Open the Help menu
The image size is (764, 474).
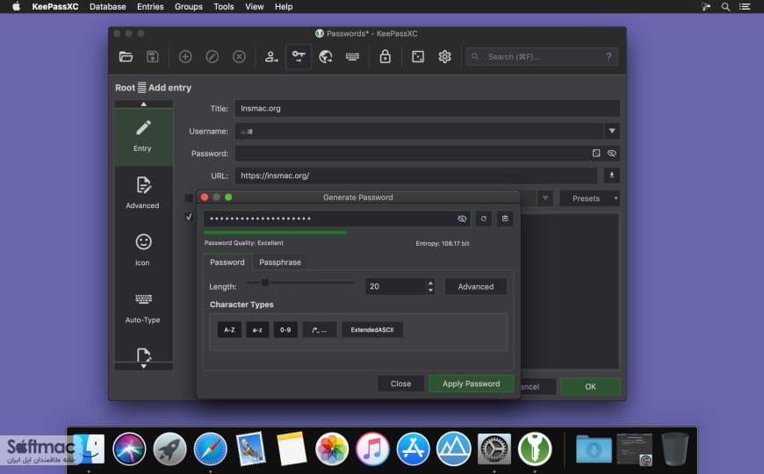point(284,7)
